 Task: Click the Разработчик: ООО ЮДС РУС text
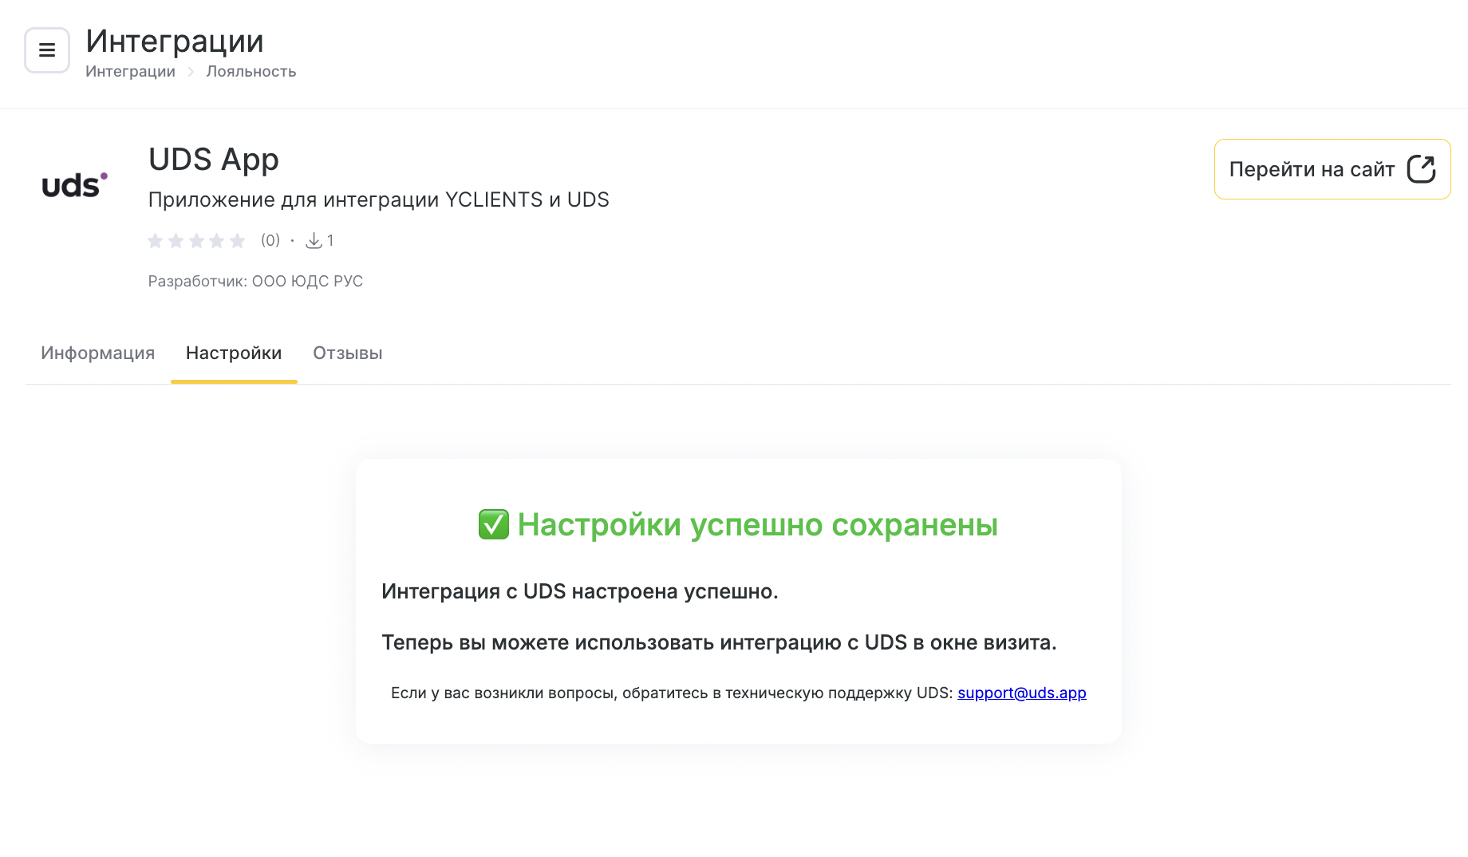pyautogui.click(x=255, y=281)
